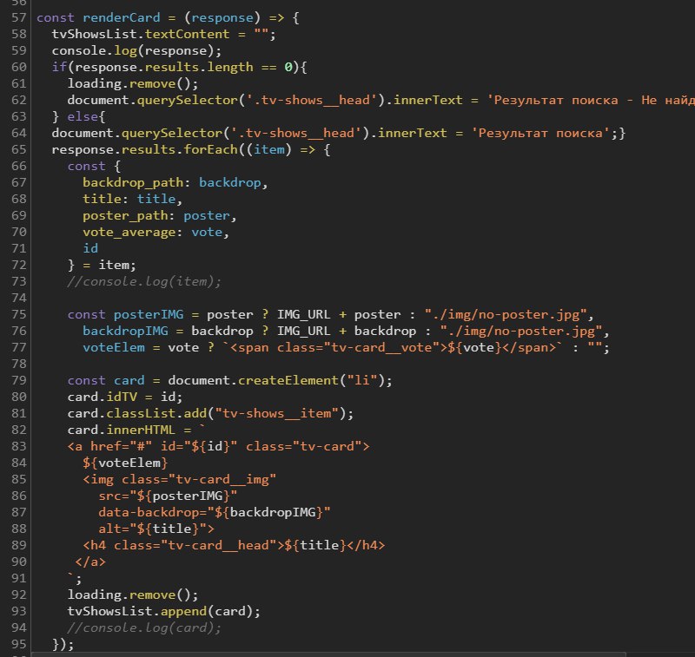Click backdropIMG variable on line 76
Viewport: 695px width, 657px height.
(x=125, y=332)
